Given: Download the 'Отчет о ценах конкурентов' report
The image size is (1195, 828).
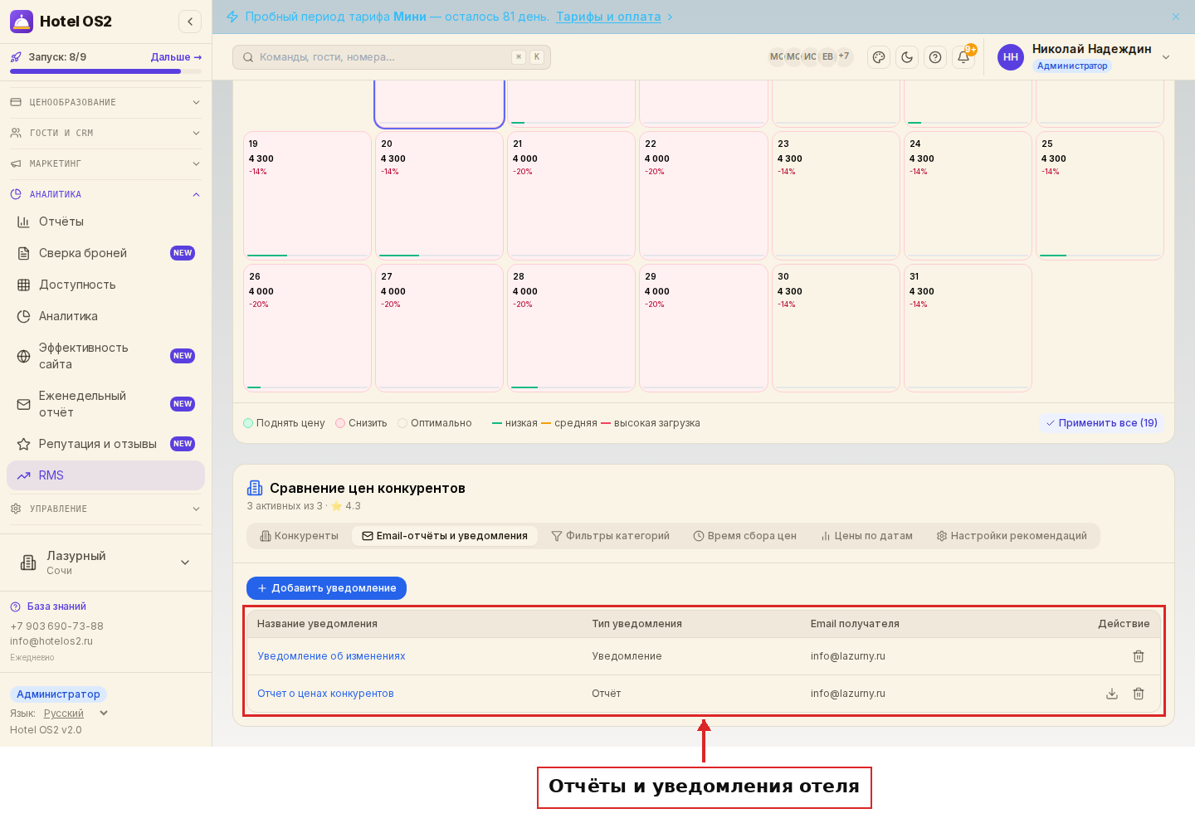Looking at the screenshot, I should click(1112, 694).
